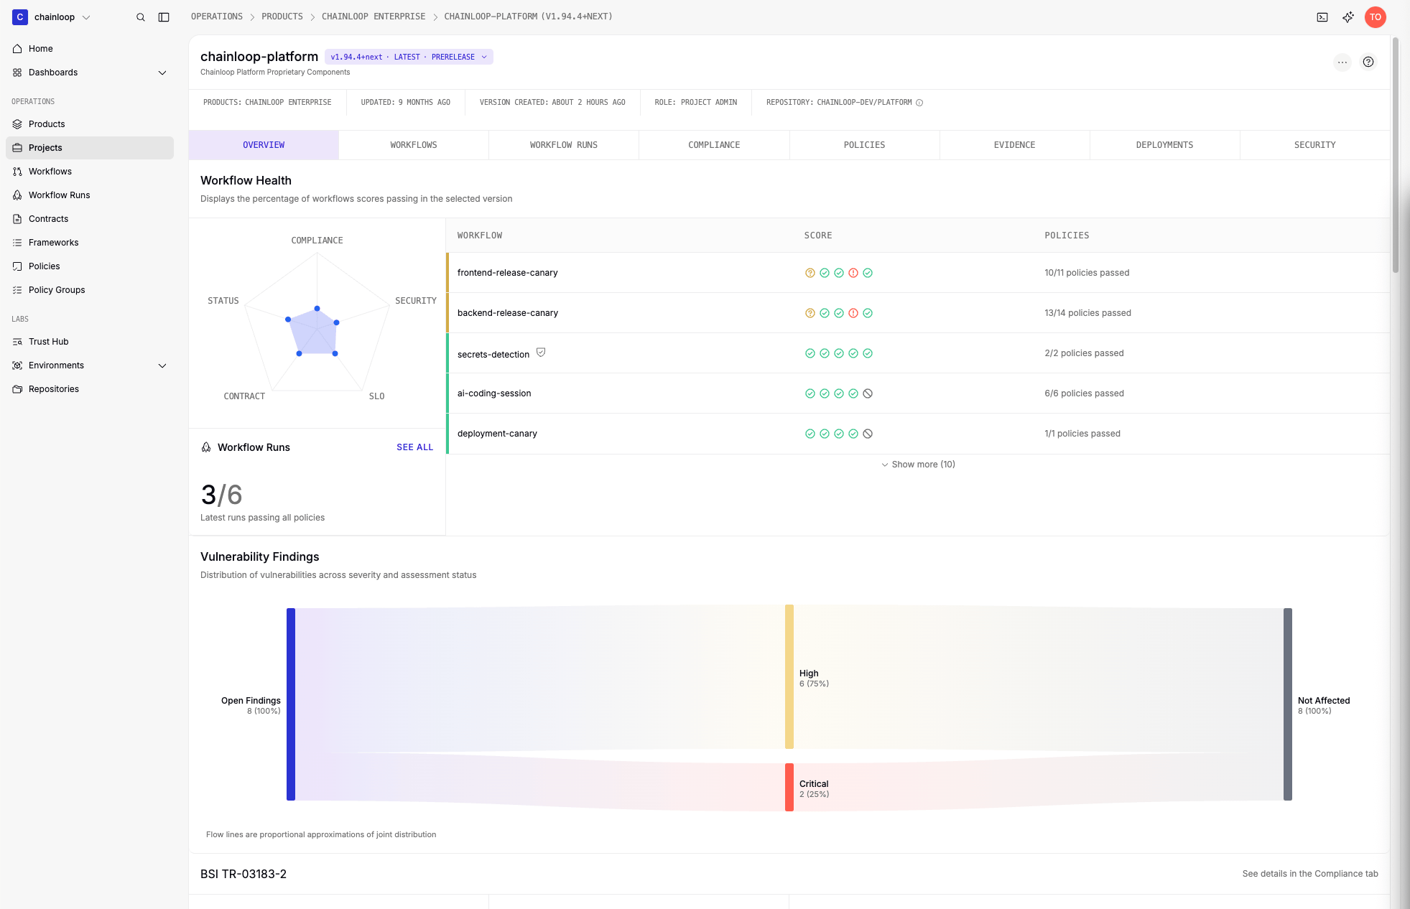Click the SCORE column header
Viewport: 1410px width, 909px height.
coord(818,236)
